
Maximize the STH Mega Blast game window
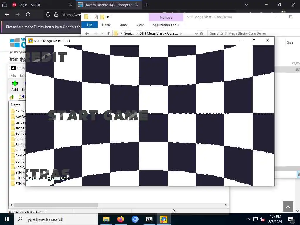254,41
